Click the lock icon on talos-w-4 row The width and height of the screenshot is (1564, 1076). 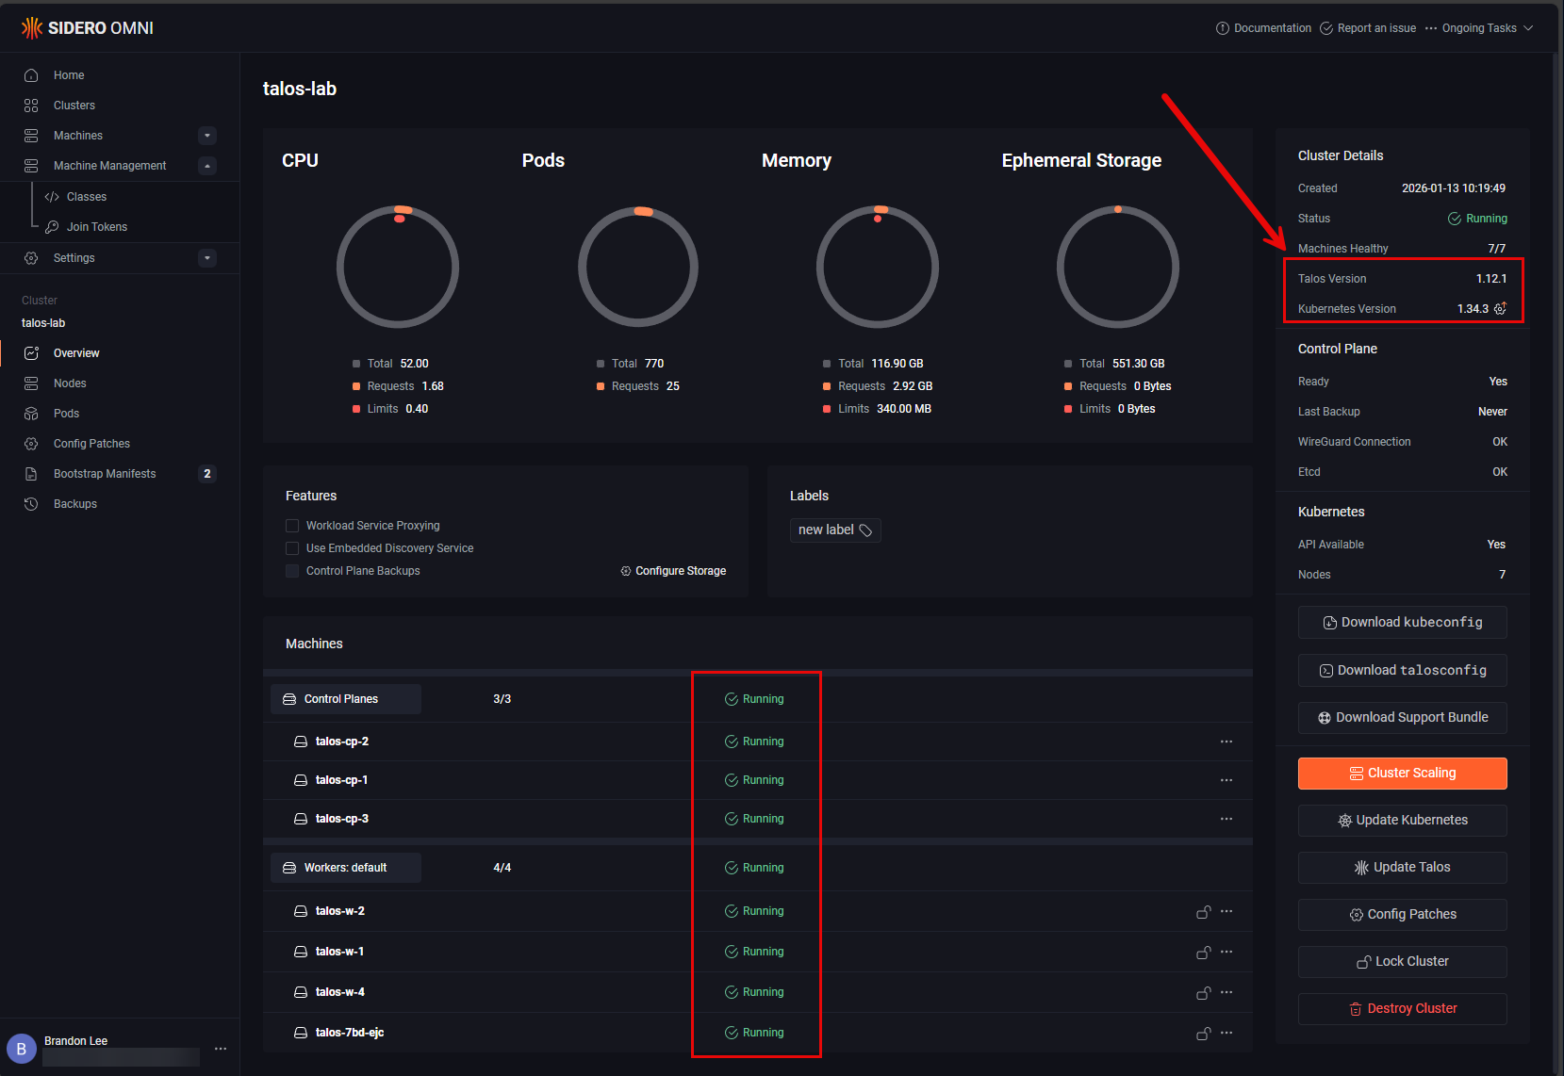1204,992
